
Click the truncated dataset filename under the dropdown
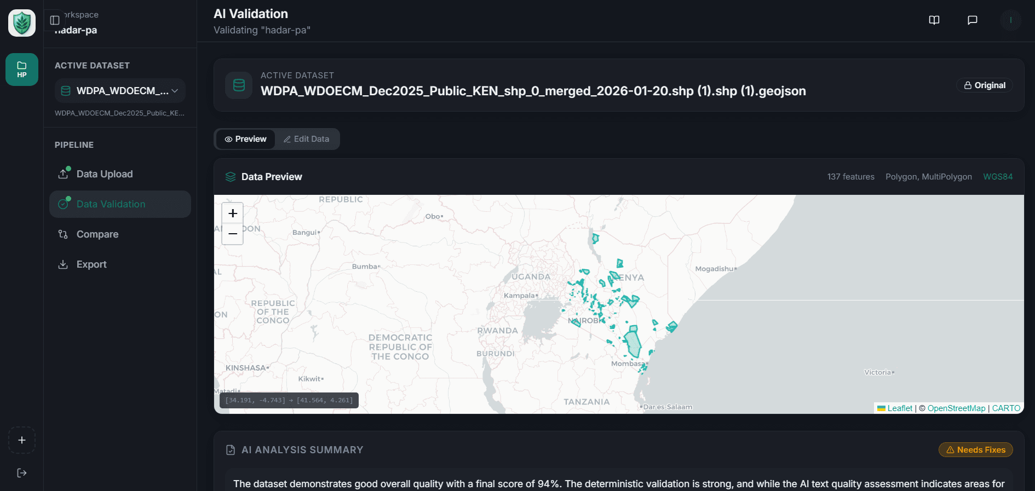(x=119, y=113)
